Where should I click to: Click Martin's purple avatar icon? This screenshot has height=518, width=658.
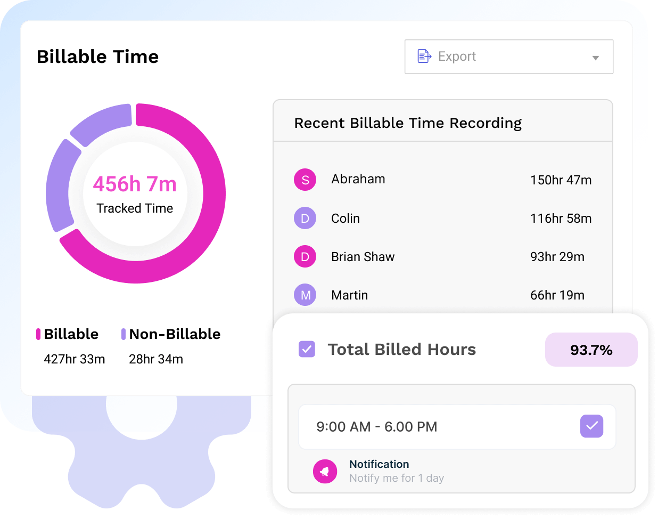[305, 295]
